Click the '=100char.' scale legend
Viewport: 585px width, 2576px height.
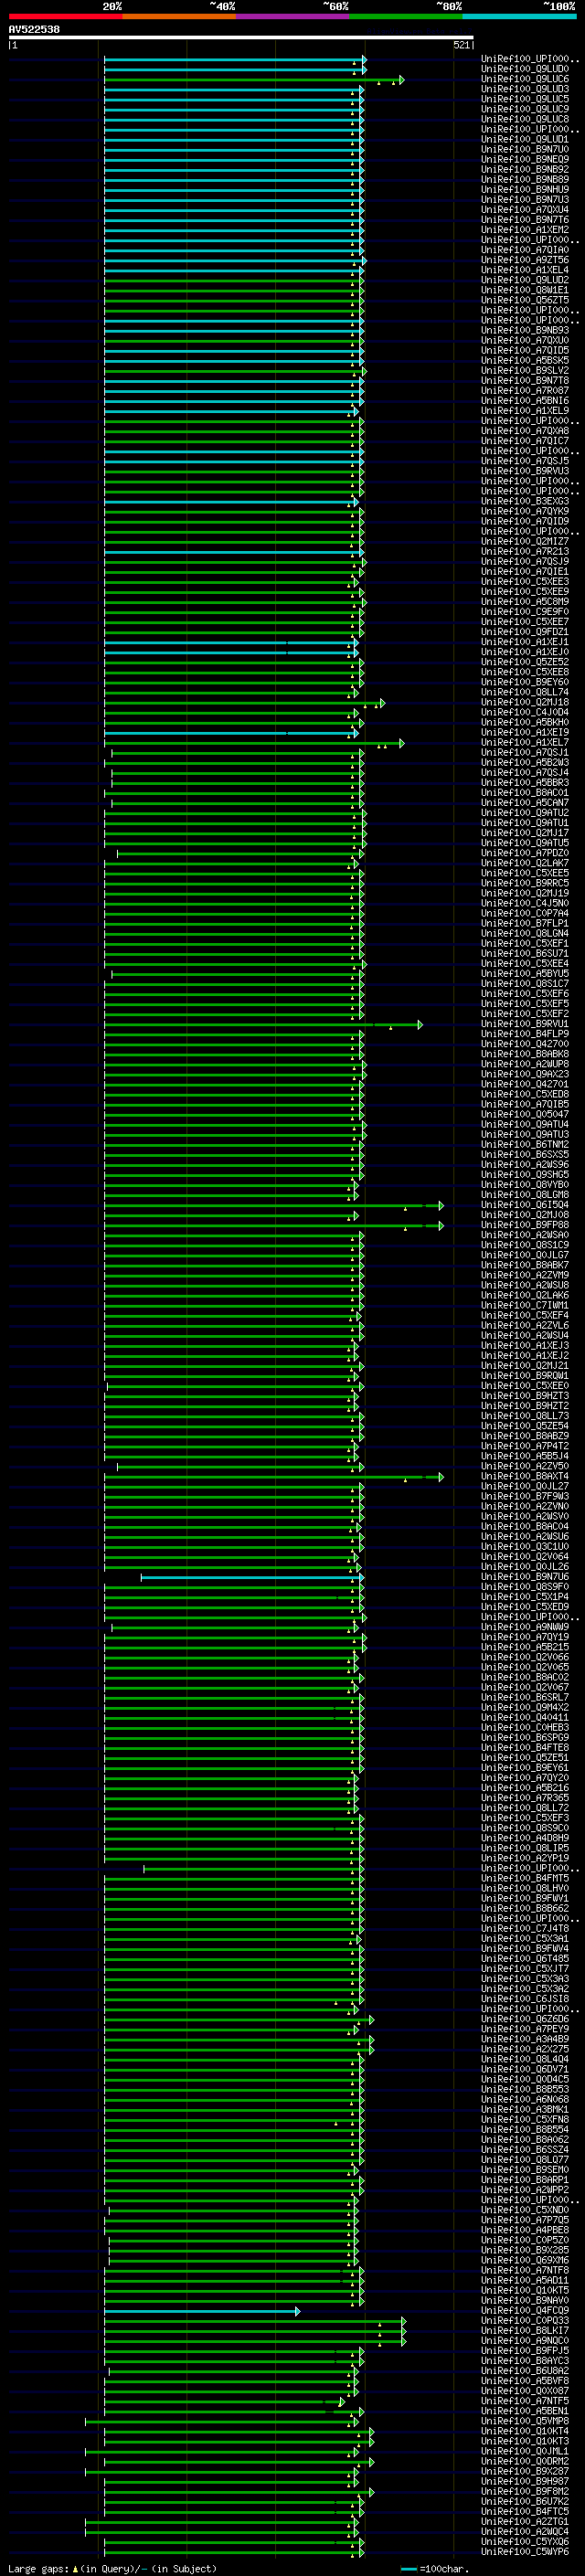434,2569
